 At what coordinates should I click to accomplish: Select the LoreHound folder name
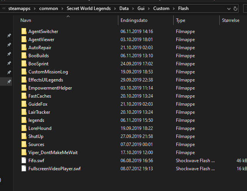coord(40,128)
